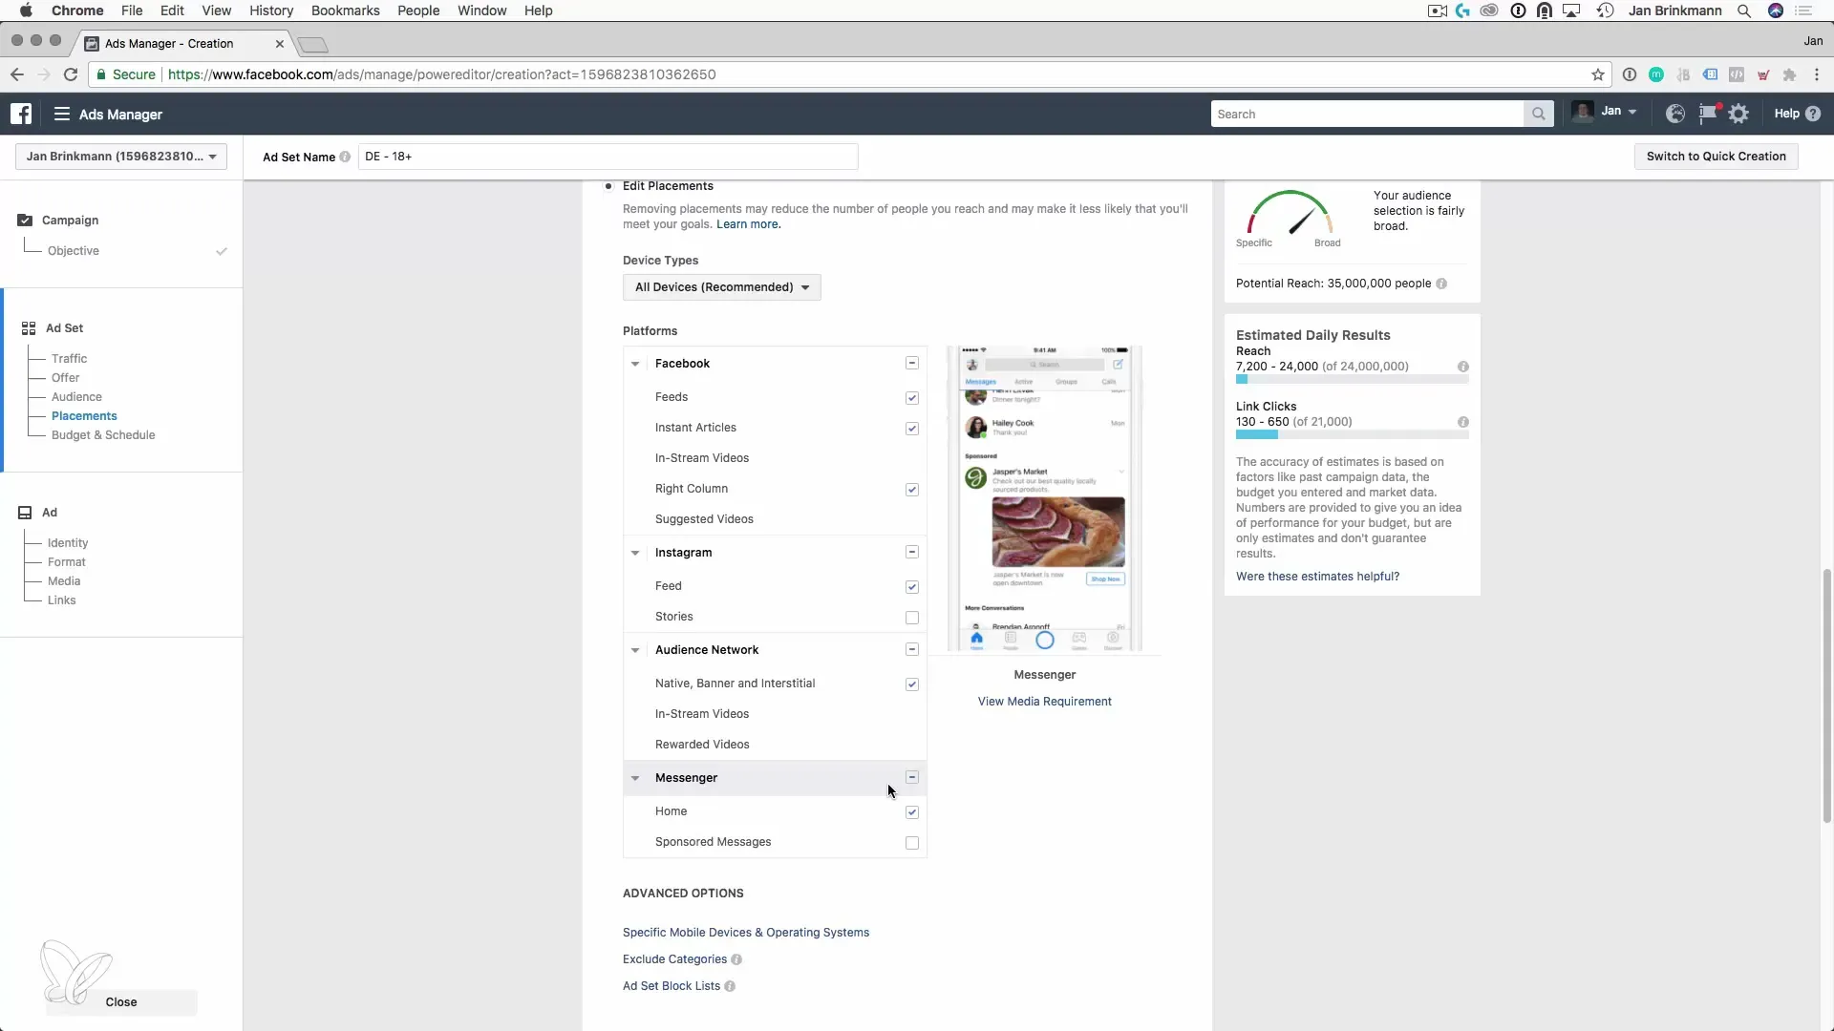The width and height of the screenshot is (1834, 1031).
Task: Click the Ad Set Name info icon
Action: pyautogui.click(x=345, y=157)
